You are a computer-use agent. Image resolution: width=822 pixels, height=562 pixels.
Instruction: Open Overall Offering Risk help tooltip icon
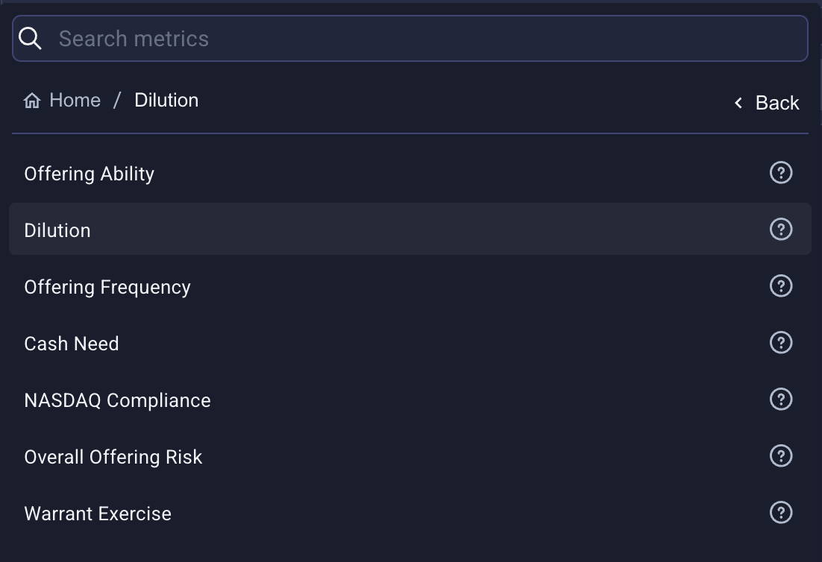[780, 456]
